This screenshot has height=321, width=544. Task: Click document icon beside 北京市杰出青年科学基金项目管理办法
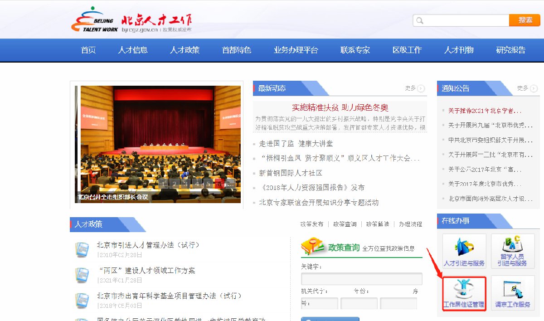pos(82,300)
